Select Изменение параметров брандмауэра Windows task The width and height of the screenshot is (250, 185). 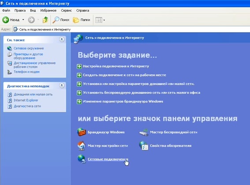(123, 101)
